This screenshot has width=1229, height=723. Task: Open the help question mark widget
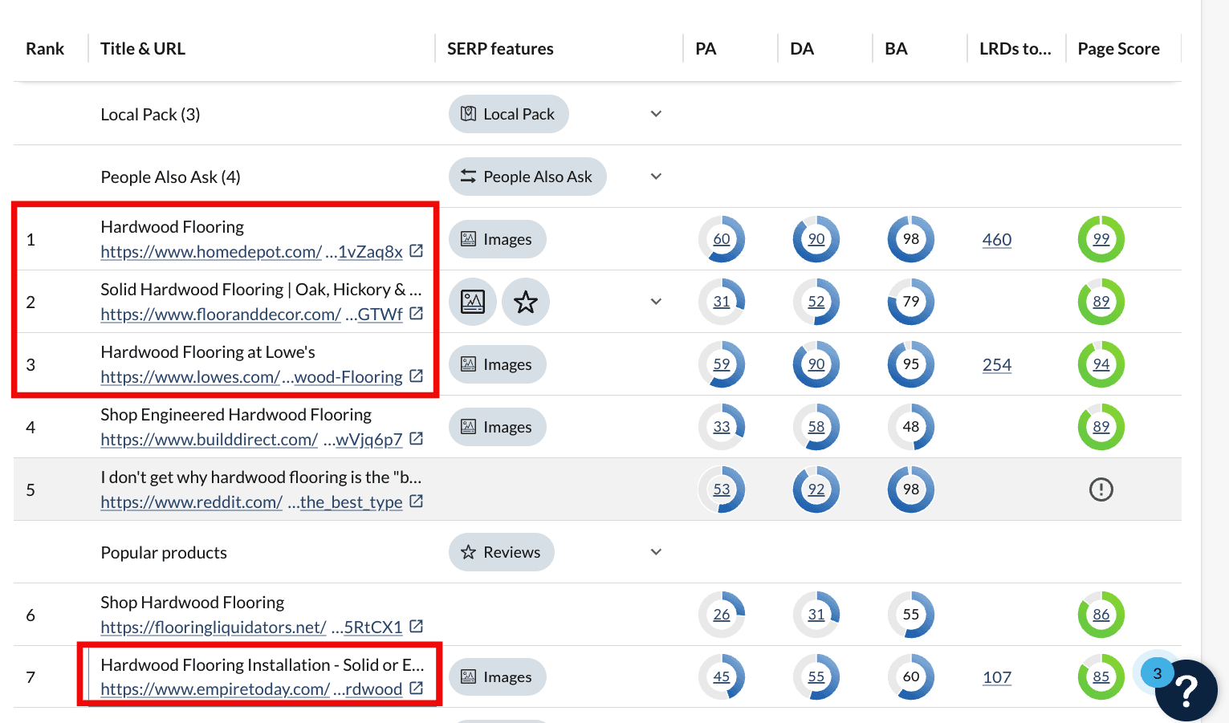1186,691
